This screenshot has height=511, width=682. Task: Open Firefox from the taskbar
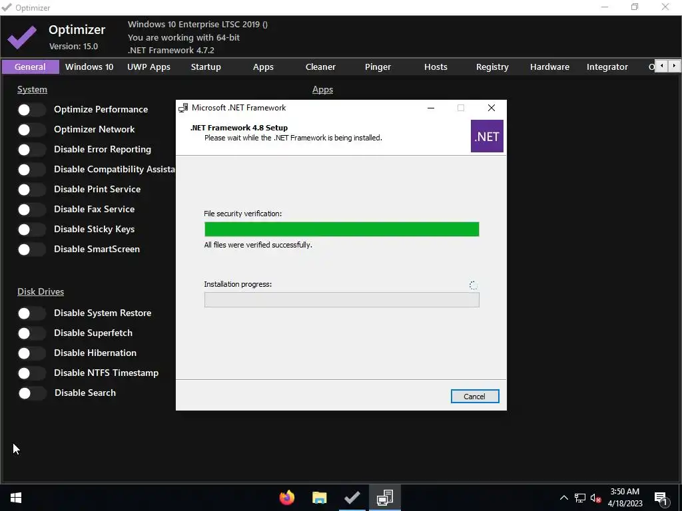(286, 498)
